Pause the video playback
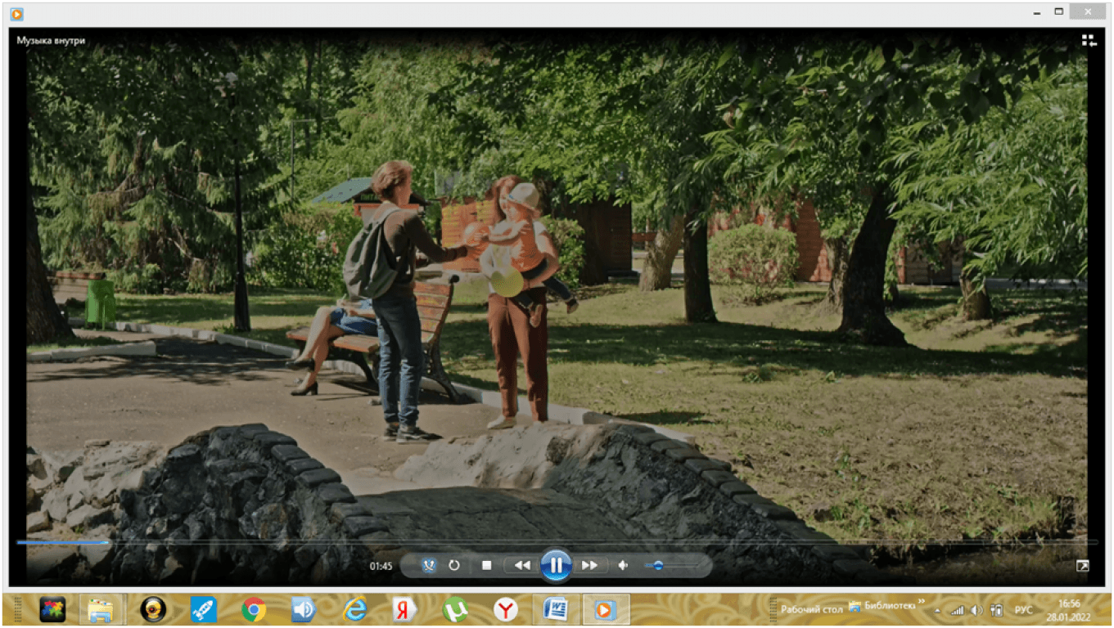 (x=555, y=565)
